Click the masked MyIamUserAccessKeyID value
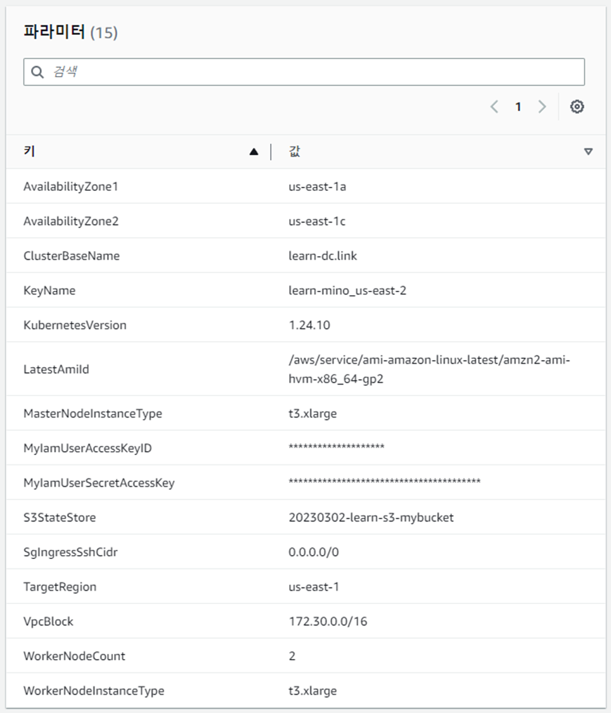 (336, 447)
